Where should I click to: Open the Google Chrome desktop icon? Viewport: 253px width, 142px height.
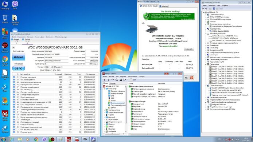click(5, 61)
